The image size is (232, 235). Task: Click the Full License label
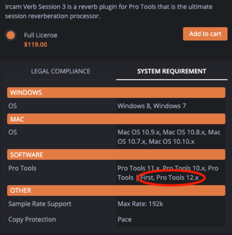click(x=41, y=35)
